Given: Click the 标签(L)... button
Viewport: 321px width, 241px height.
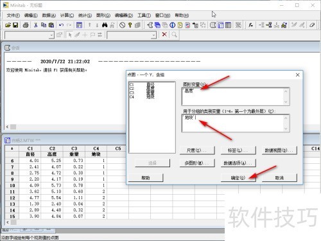Looking at the screenshot, I should click(x=238, y=150).
